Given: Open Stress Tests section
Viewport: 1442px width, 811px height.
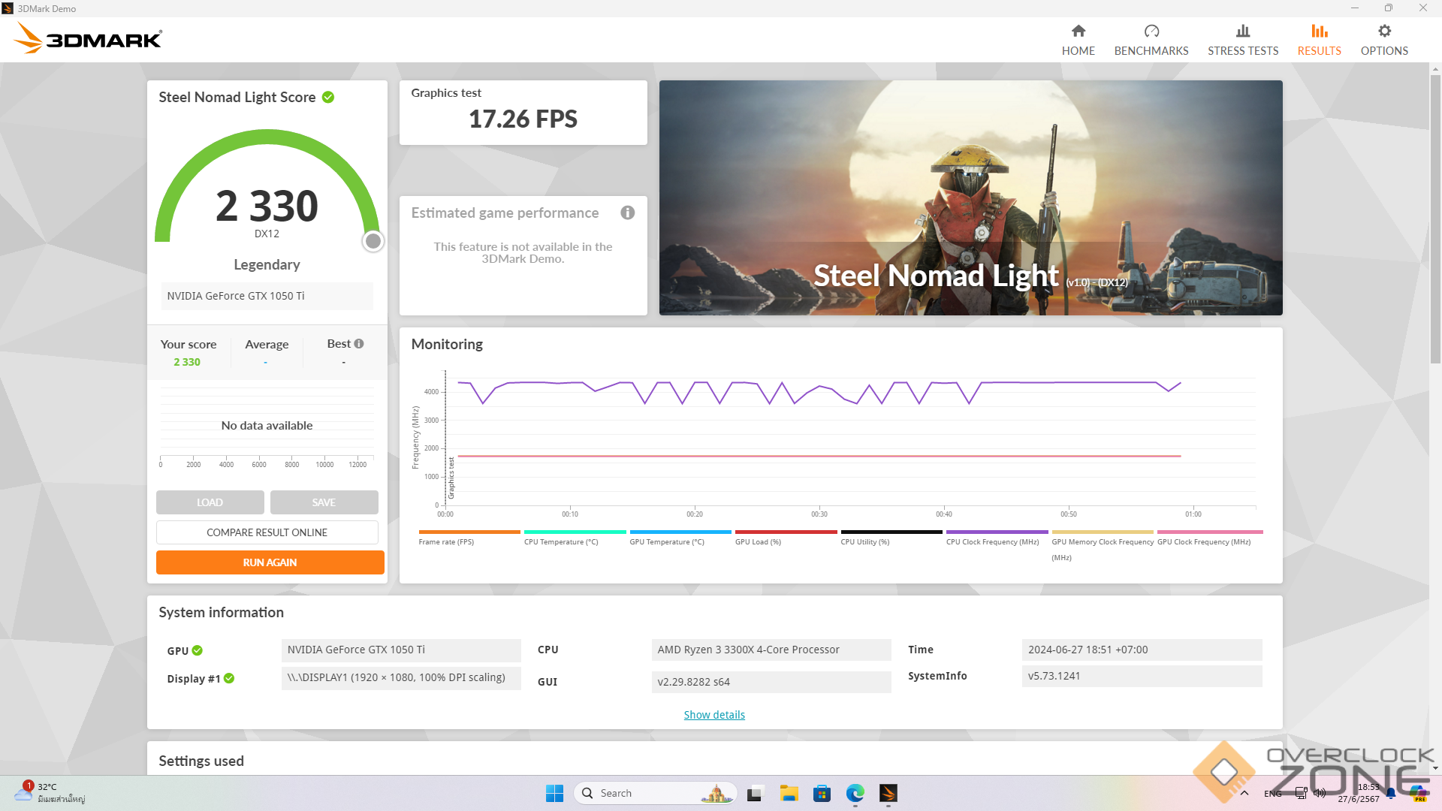Looking at the screenshot, I should [1242, 40].
